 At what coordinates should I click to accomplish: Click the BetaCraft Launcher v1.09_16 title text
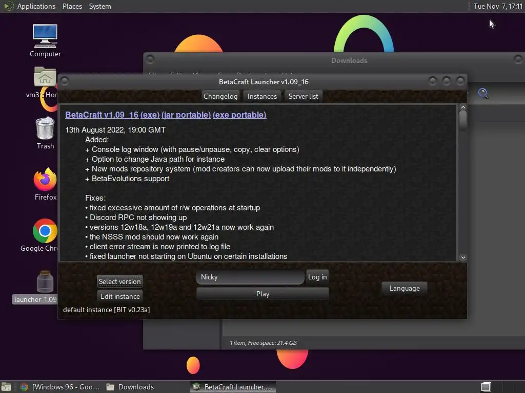pos(264,82)
